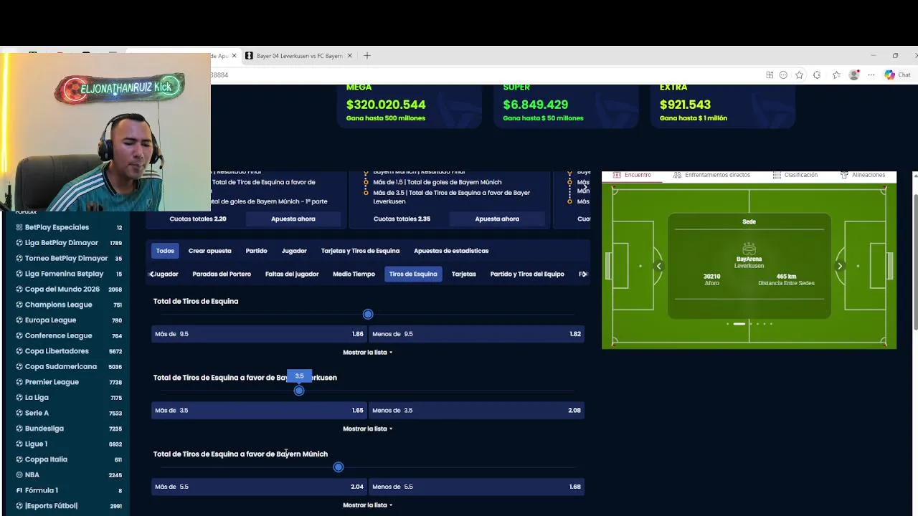Viewport: 918px width, 516px height.
Task: Open Enfrentamientos directos tab in match widget
Action: click(711, 175)
